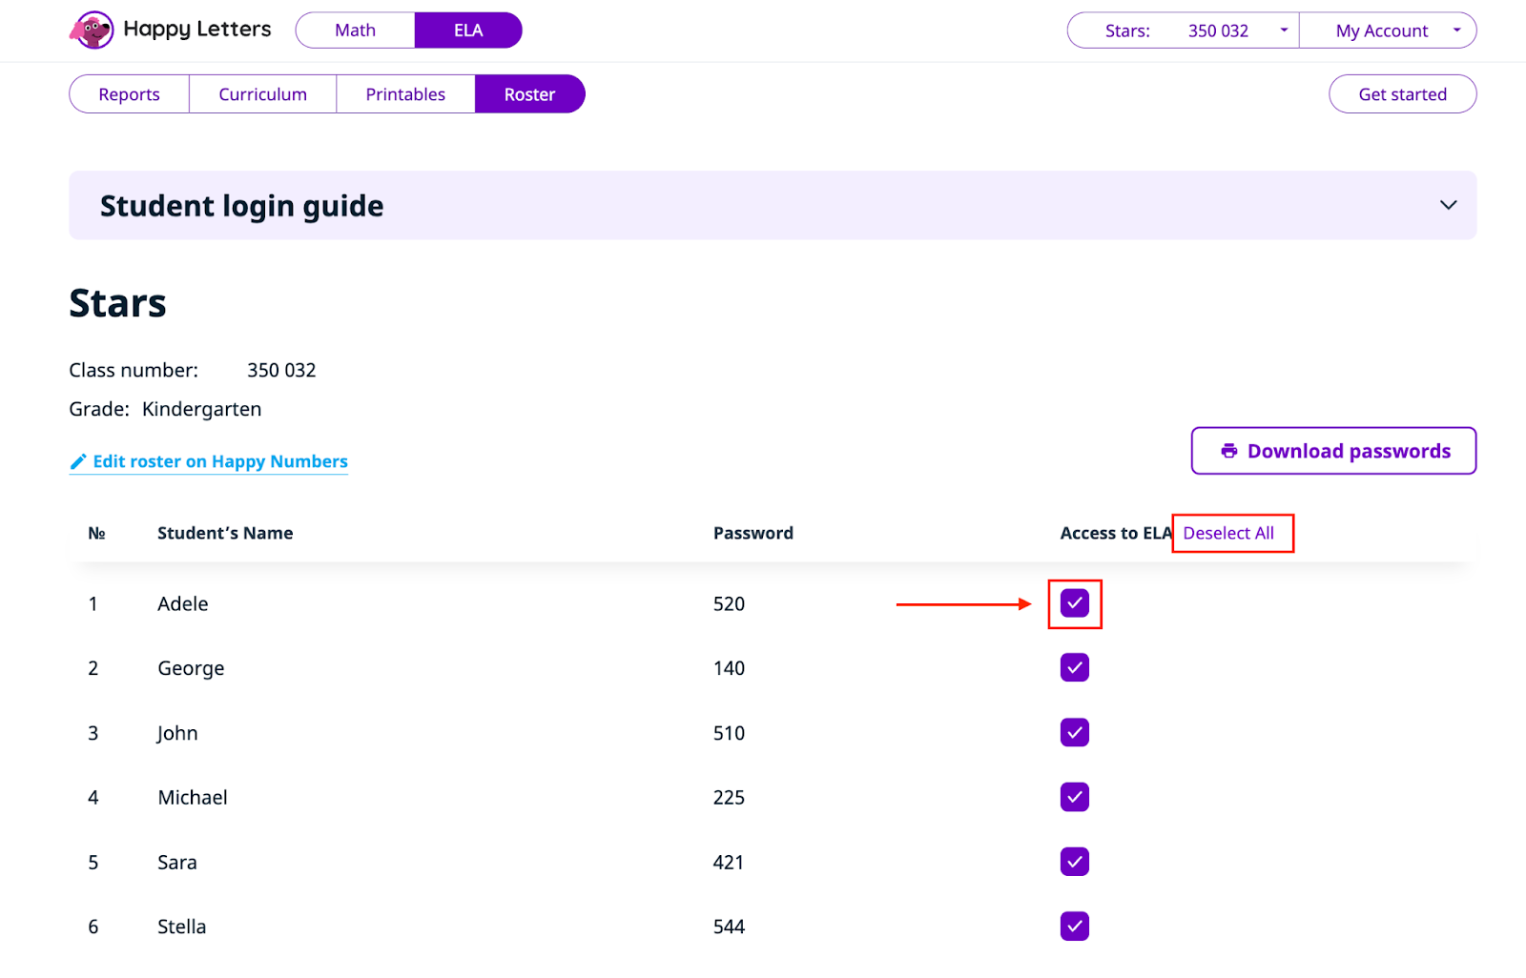Click the Deselect All link
This screenshot has width=1526, height=978.
1228,533
